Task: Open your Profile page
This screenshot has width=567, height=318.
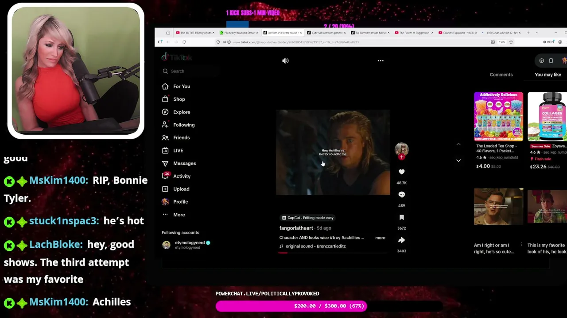Action: pos(175,202)
